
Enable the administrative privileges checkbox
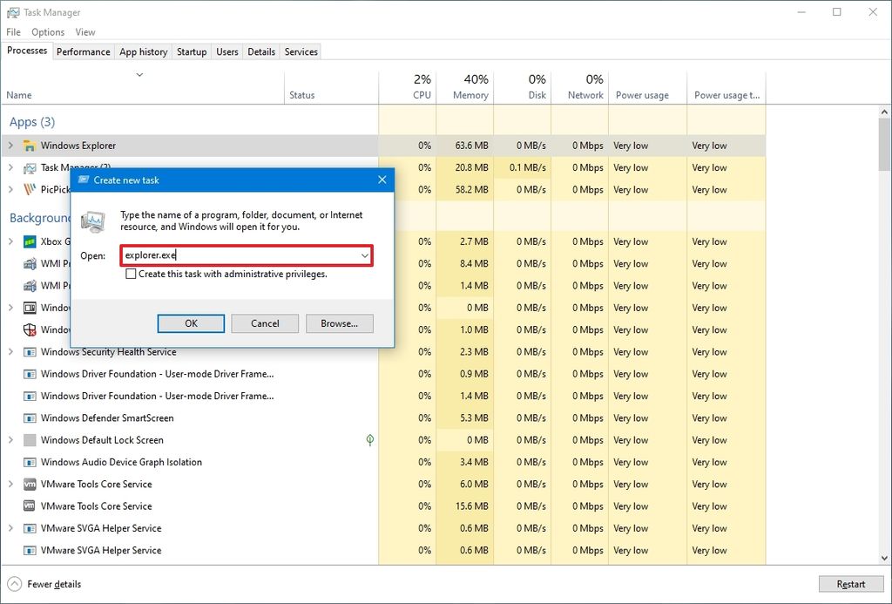coord(131,273)
